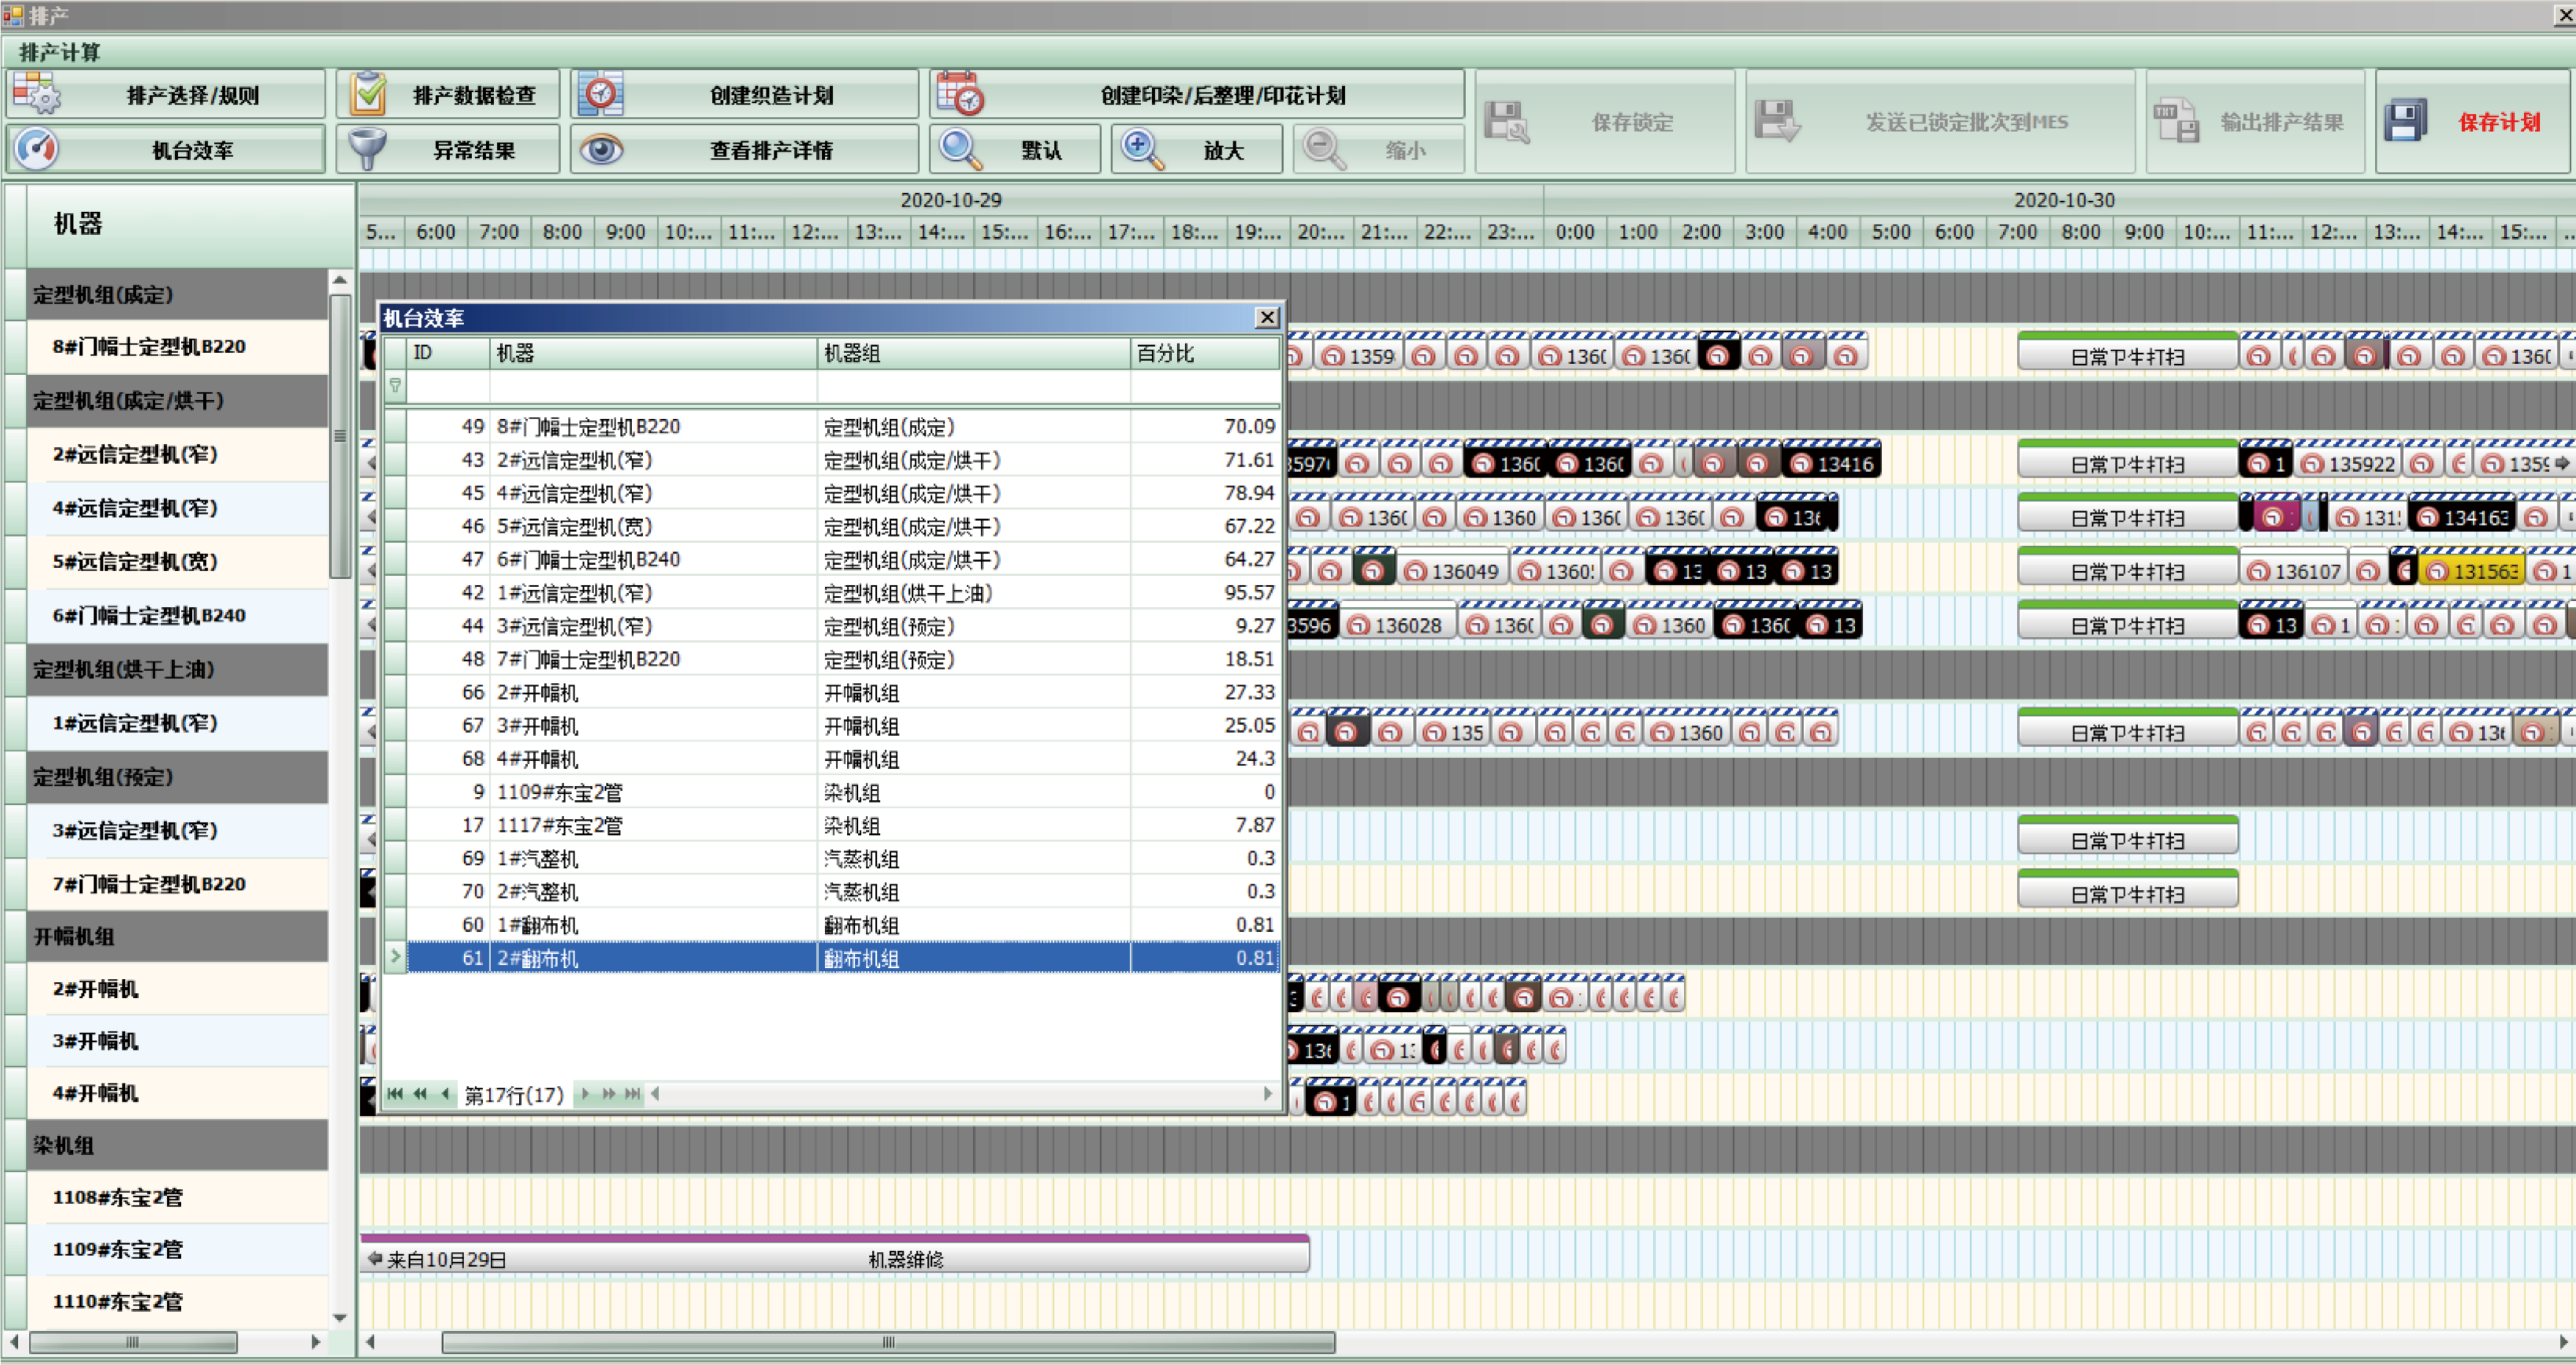The image size is (2576, 1365).
Task: Click the 创建印染/后整理/印花计划 button
Action: click(1197, 94)
